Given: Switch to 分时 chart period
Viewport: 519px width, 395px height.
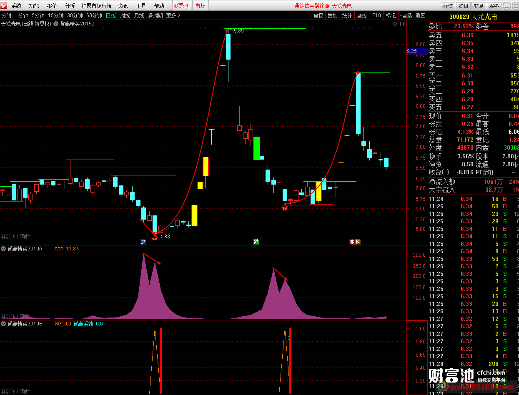Looking at the screenshot, I should pyautogui.click(x=7, y=15).
